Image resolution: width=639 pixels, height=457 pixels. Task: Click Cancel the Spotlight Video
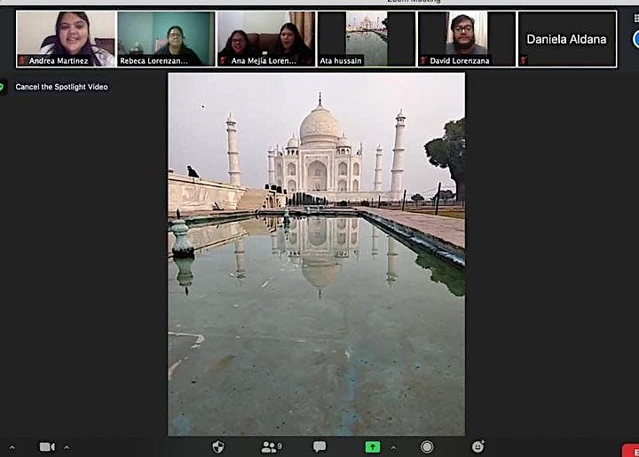coord(61,87)
